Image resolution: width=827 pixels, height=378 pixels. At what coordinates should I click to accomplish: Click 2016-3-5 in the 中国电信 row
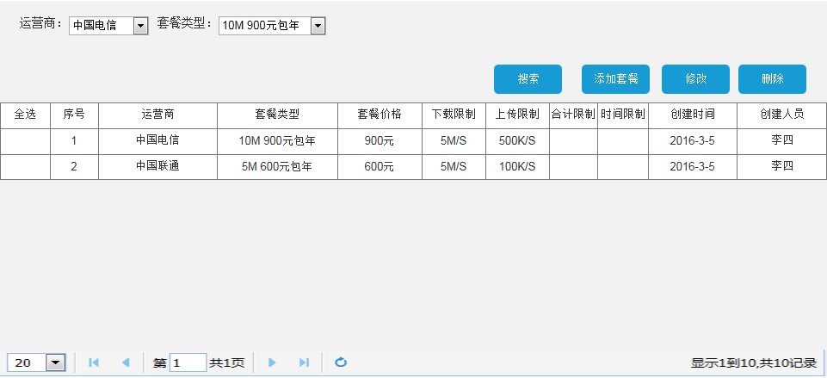(693, 141)
